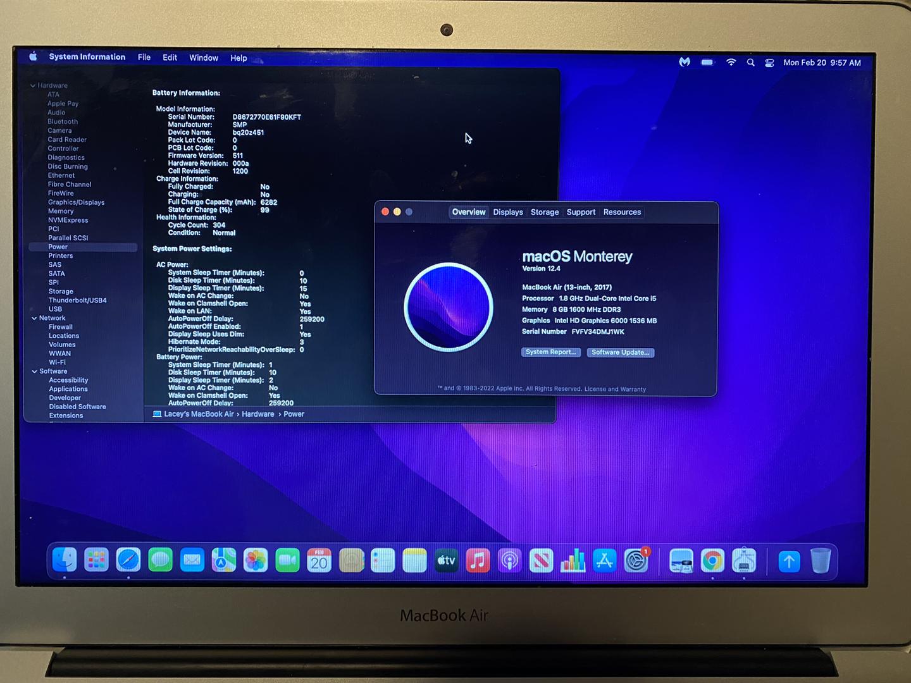Open Maps from the dock

(x=224, y=560)
